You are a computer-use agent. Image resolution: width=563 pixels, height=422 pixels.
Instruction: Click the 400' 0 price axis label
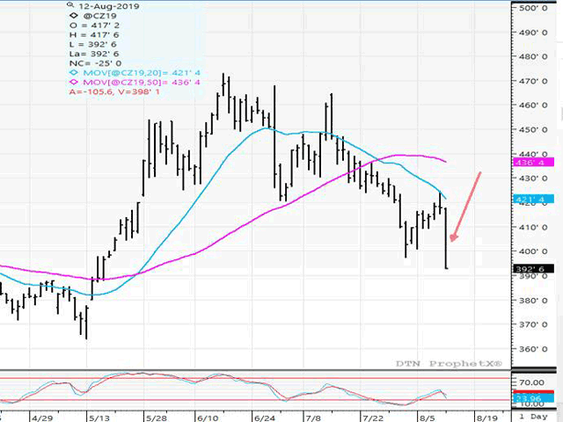(x=533, y=251)
